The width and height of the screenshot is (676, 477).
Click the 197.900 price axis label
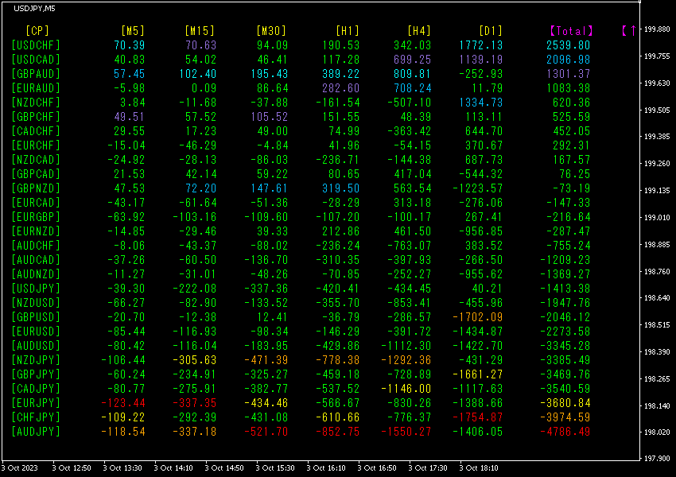click(x=657, y=459)
